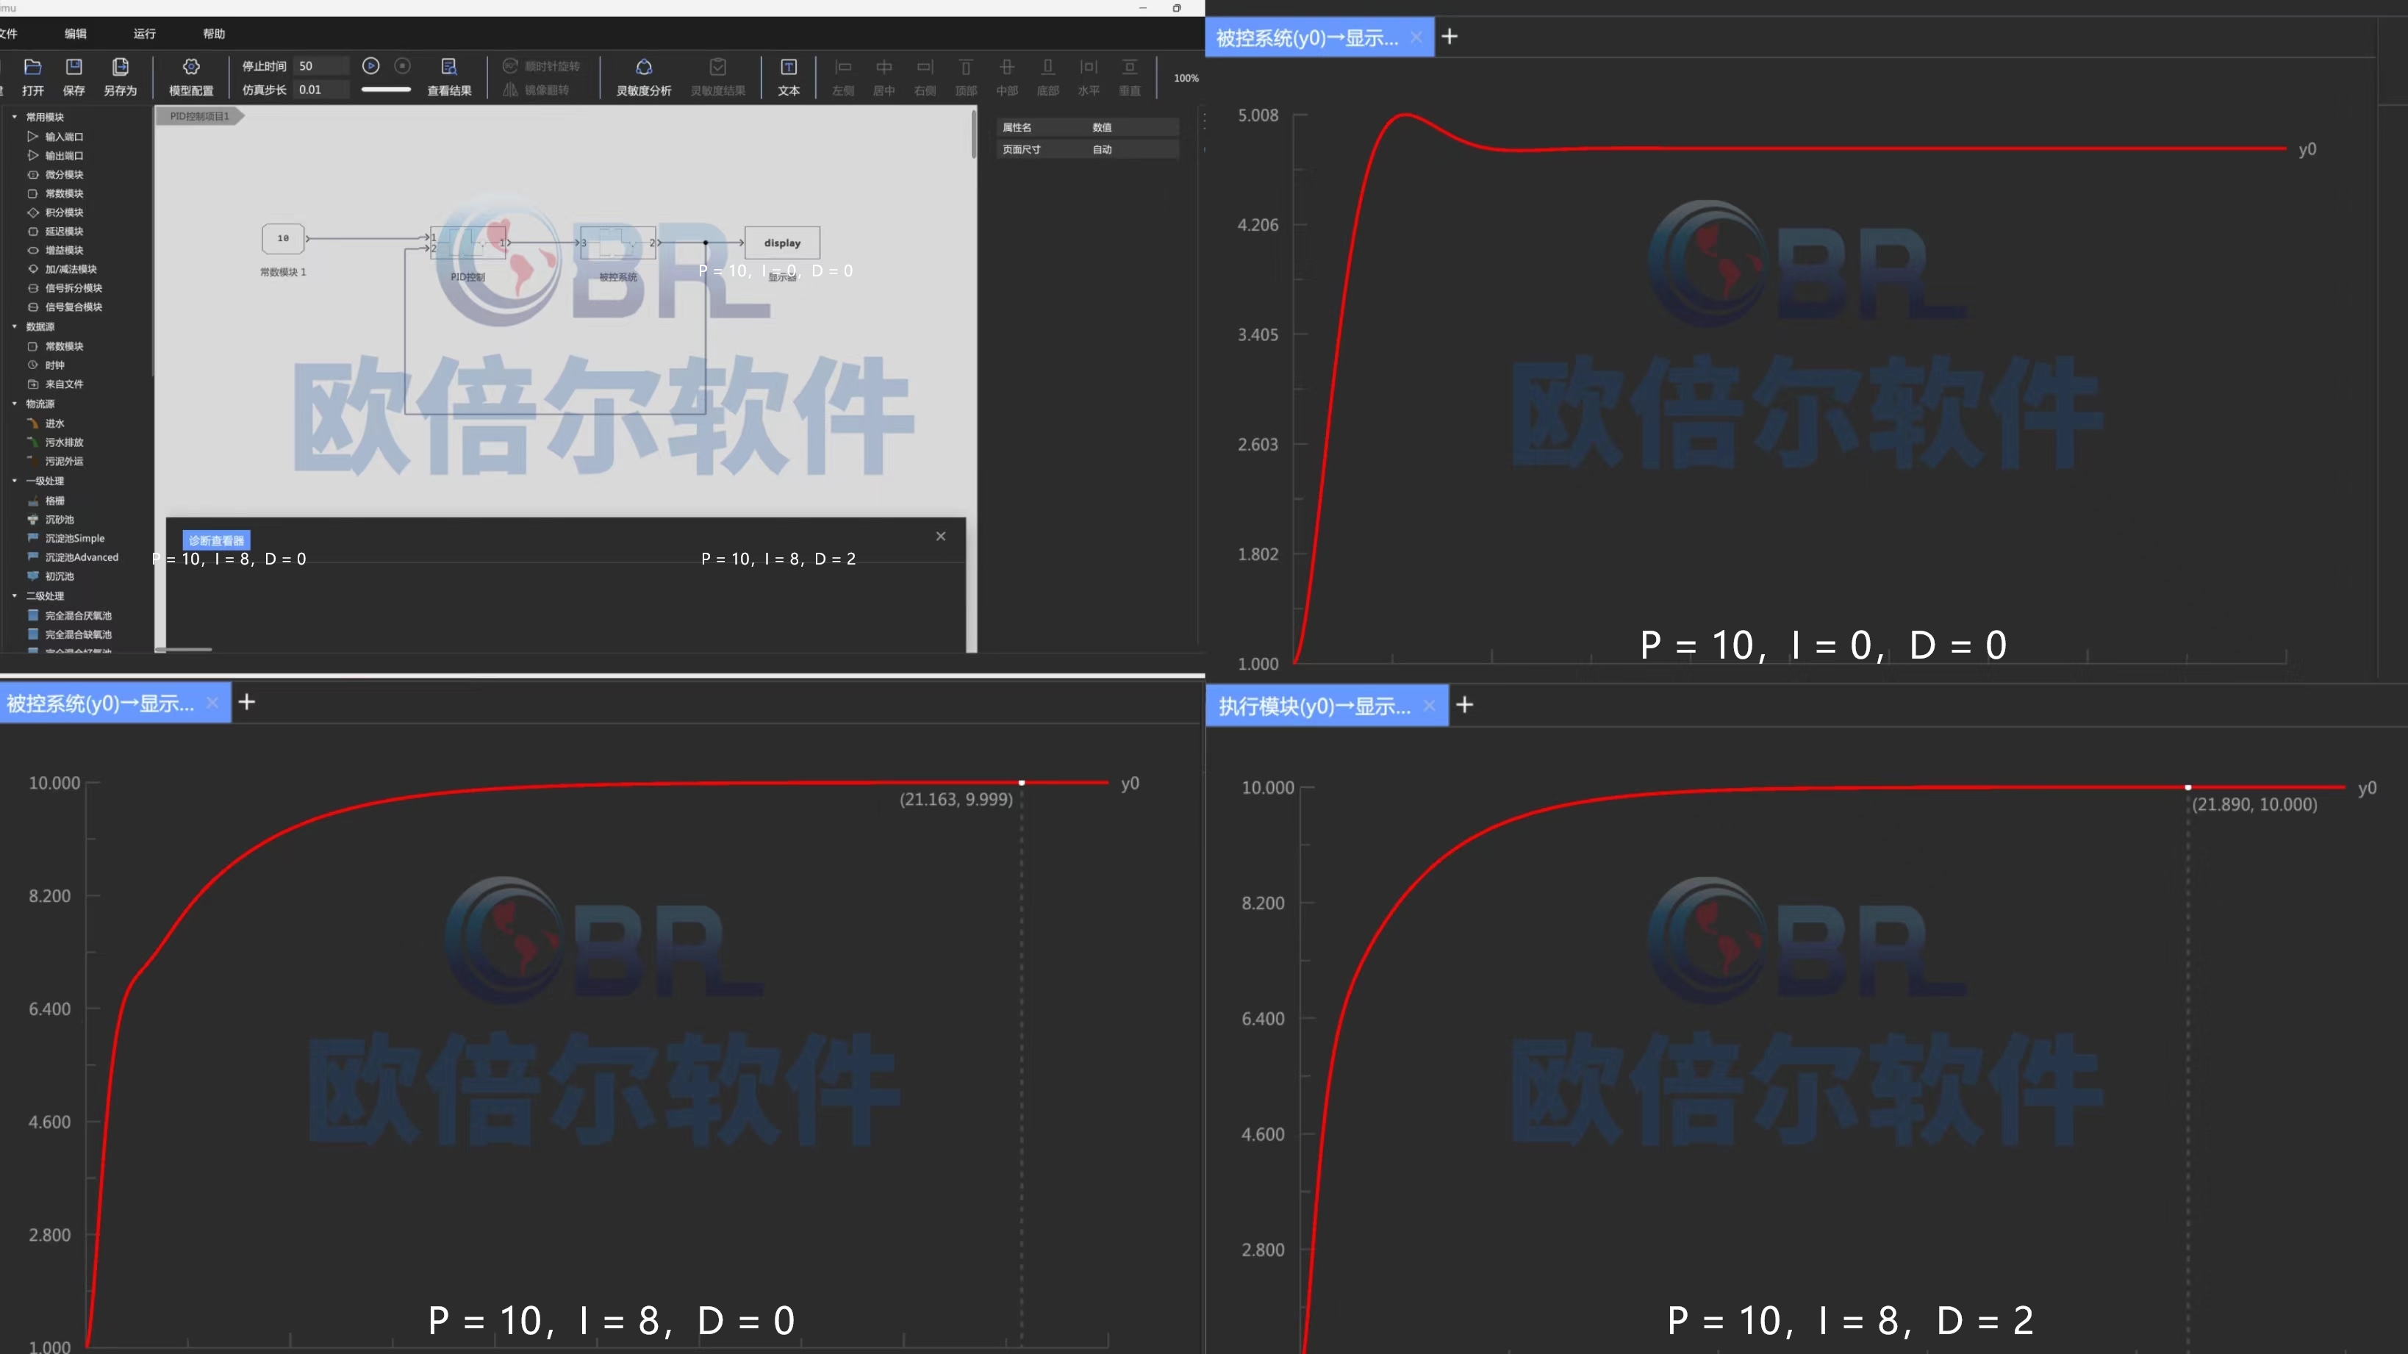Click the 仿真步长 field showing 0.01
Screen dimensions: 2408x1354
tap(321, 90)
